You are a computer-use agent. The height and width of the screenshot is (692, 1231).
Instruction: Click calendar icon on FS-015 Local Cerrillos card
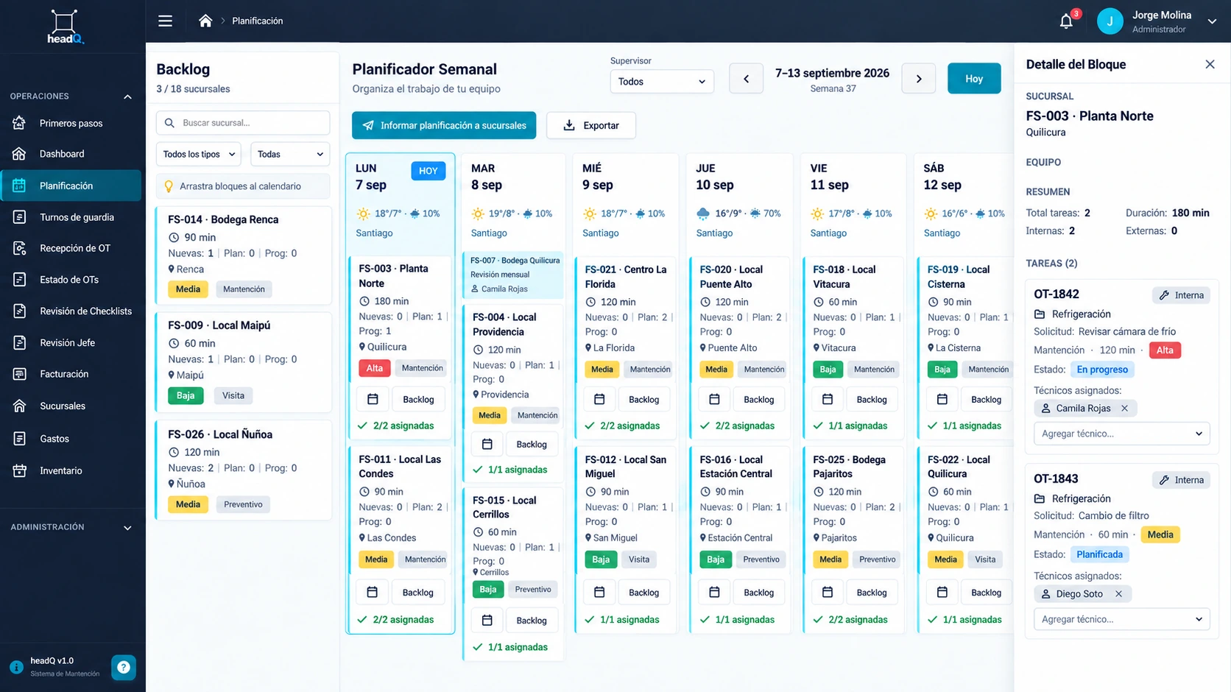click(487, 621)
